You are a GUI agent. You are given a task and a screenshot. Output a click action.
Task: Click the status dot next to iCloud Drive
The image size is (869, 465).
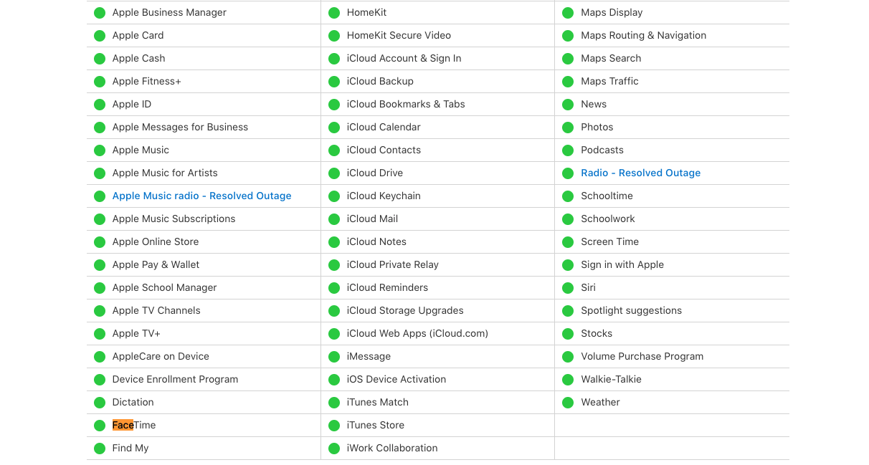(x=334, y=173)
